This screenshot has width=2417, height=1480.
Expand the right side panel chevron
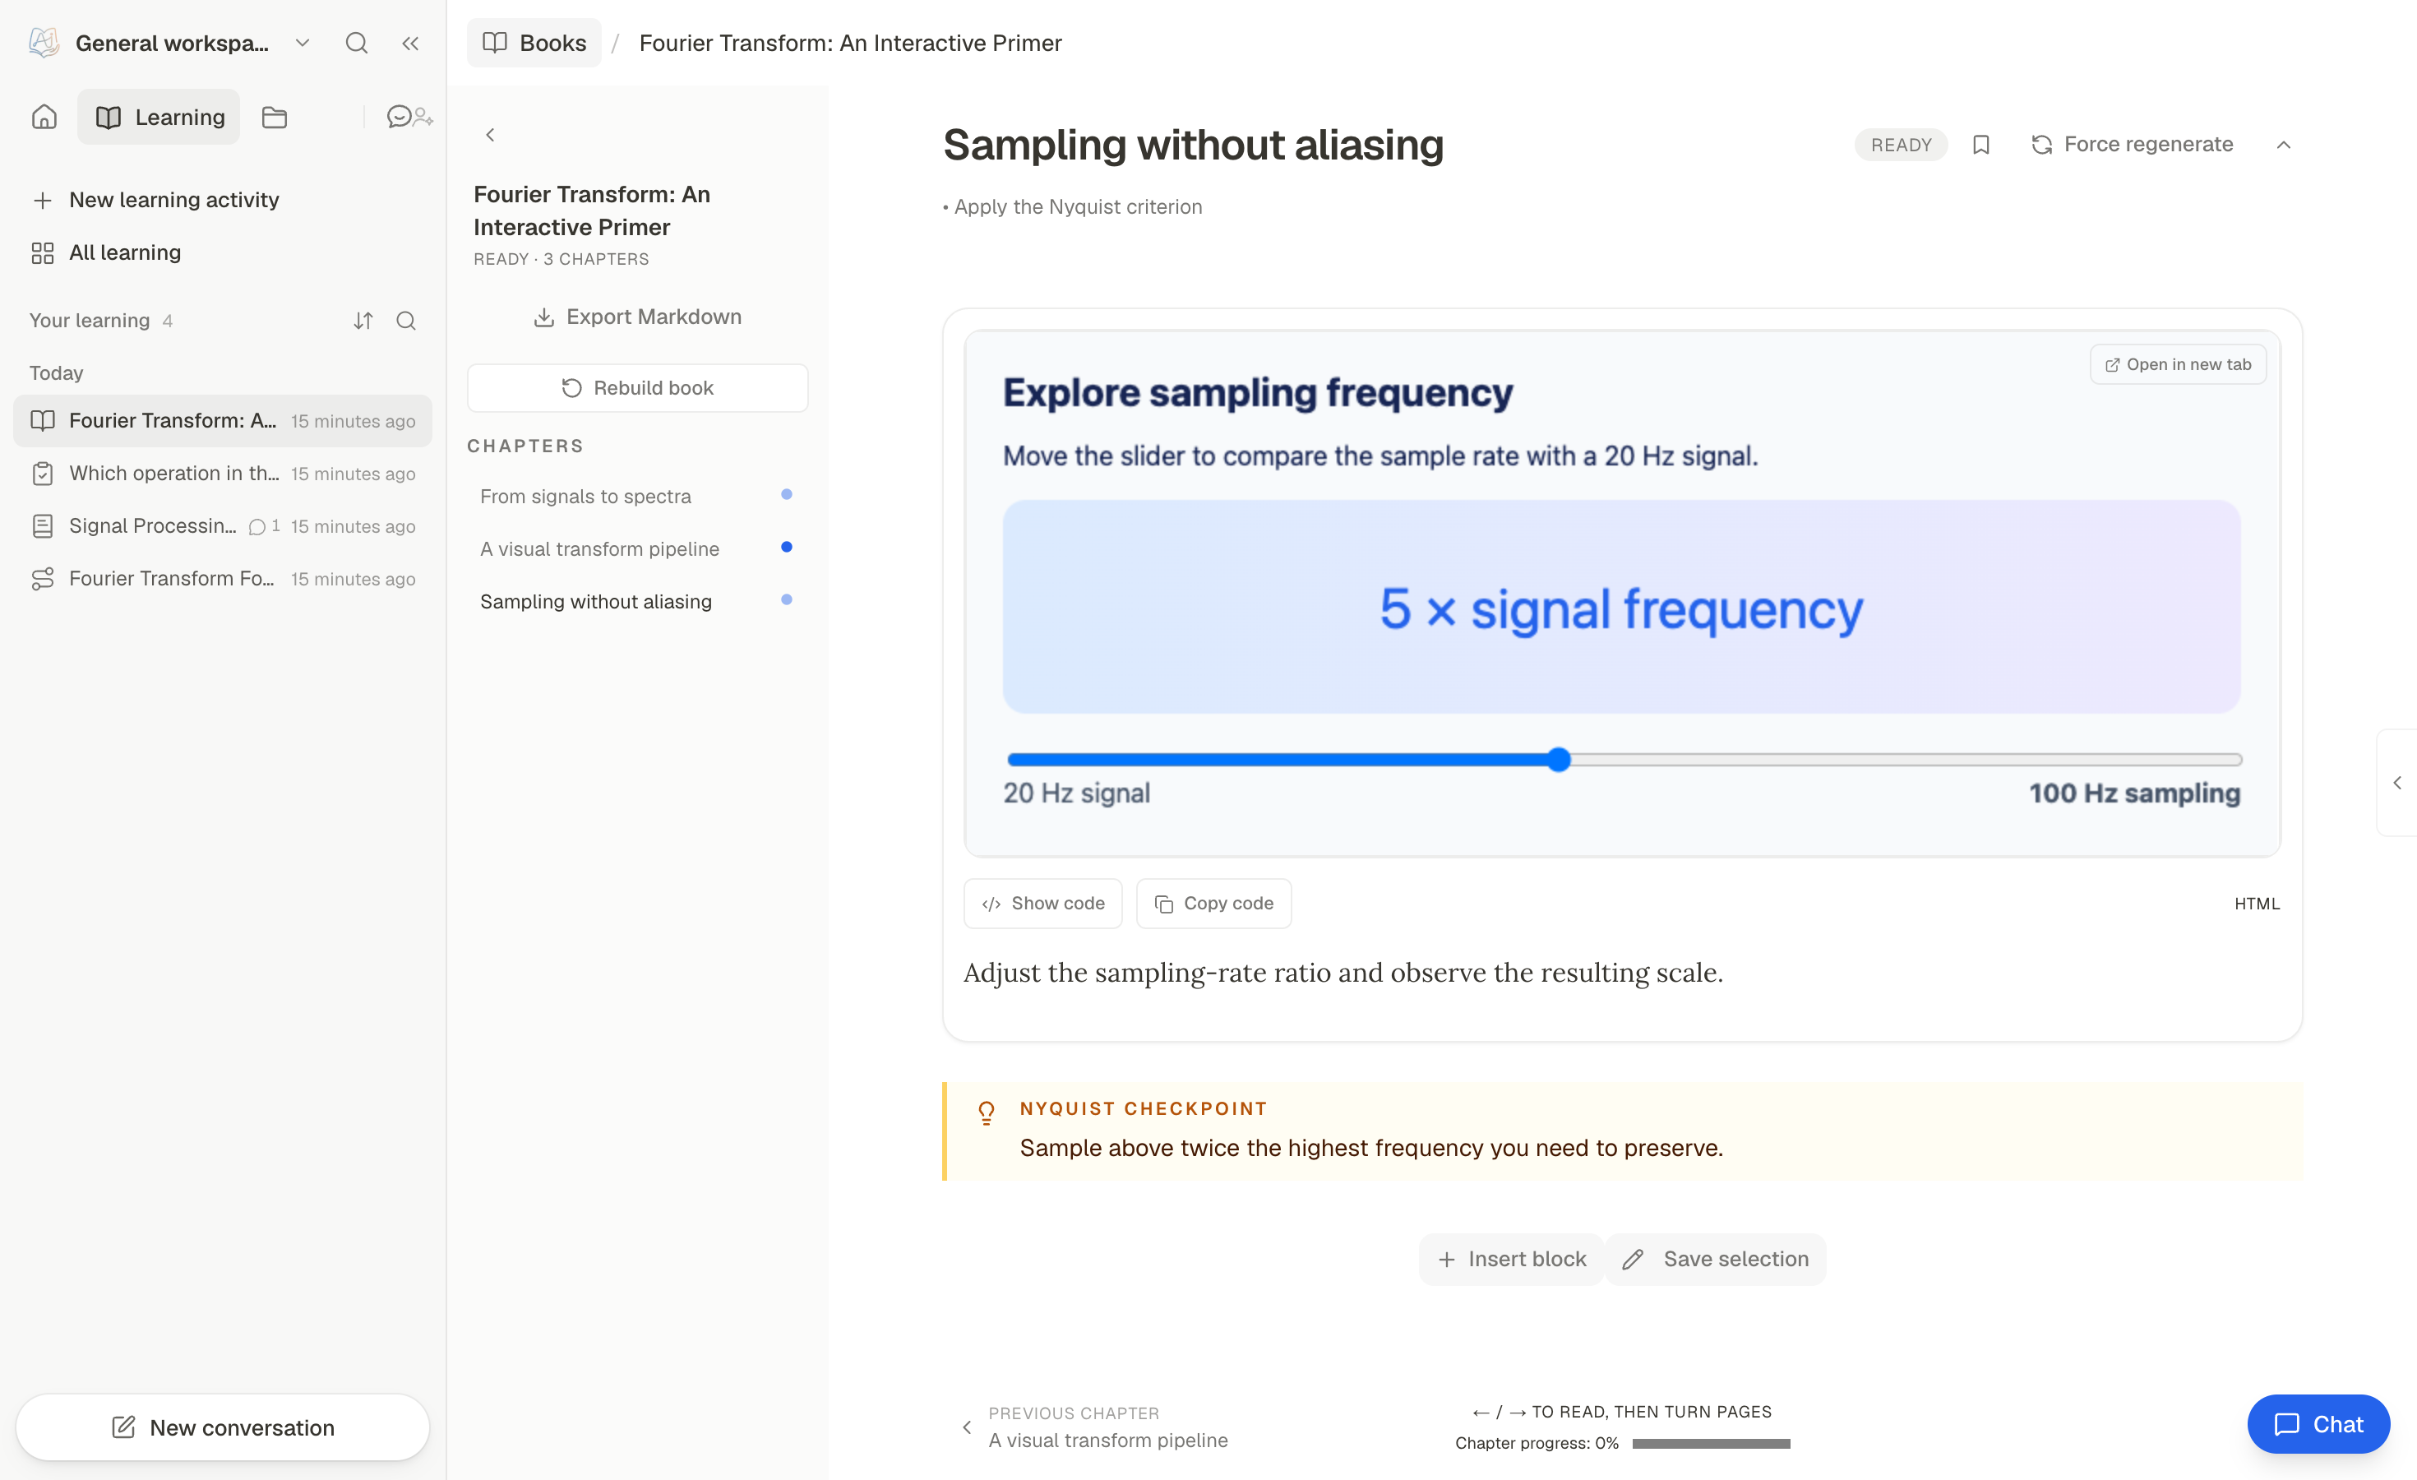[2396, 783]
